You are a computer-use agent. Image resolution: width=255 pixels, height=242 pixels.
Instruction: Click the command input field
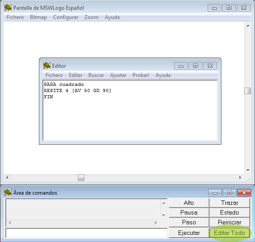pyautogui.click(x=86, y=233)
